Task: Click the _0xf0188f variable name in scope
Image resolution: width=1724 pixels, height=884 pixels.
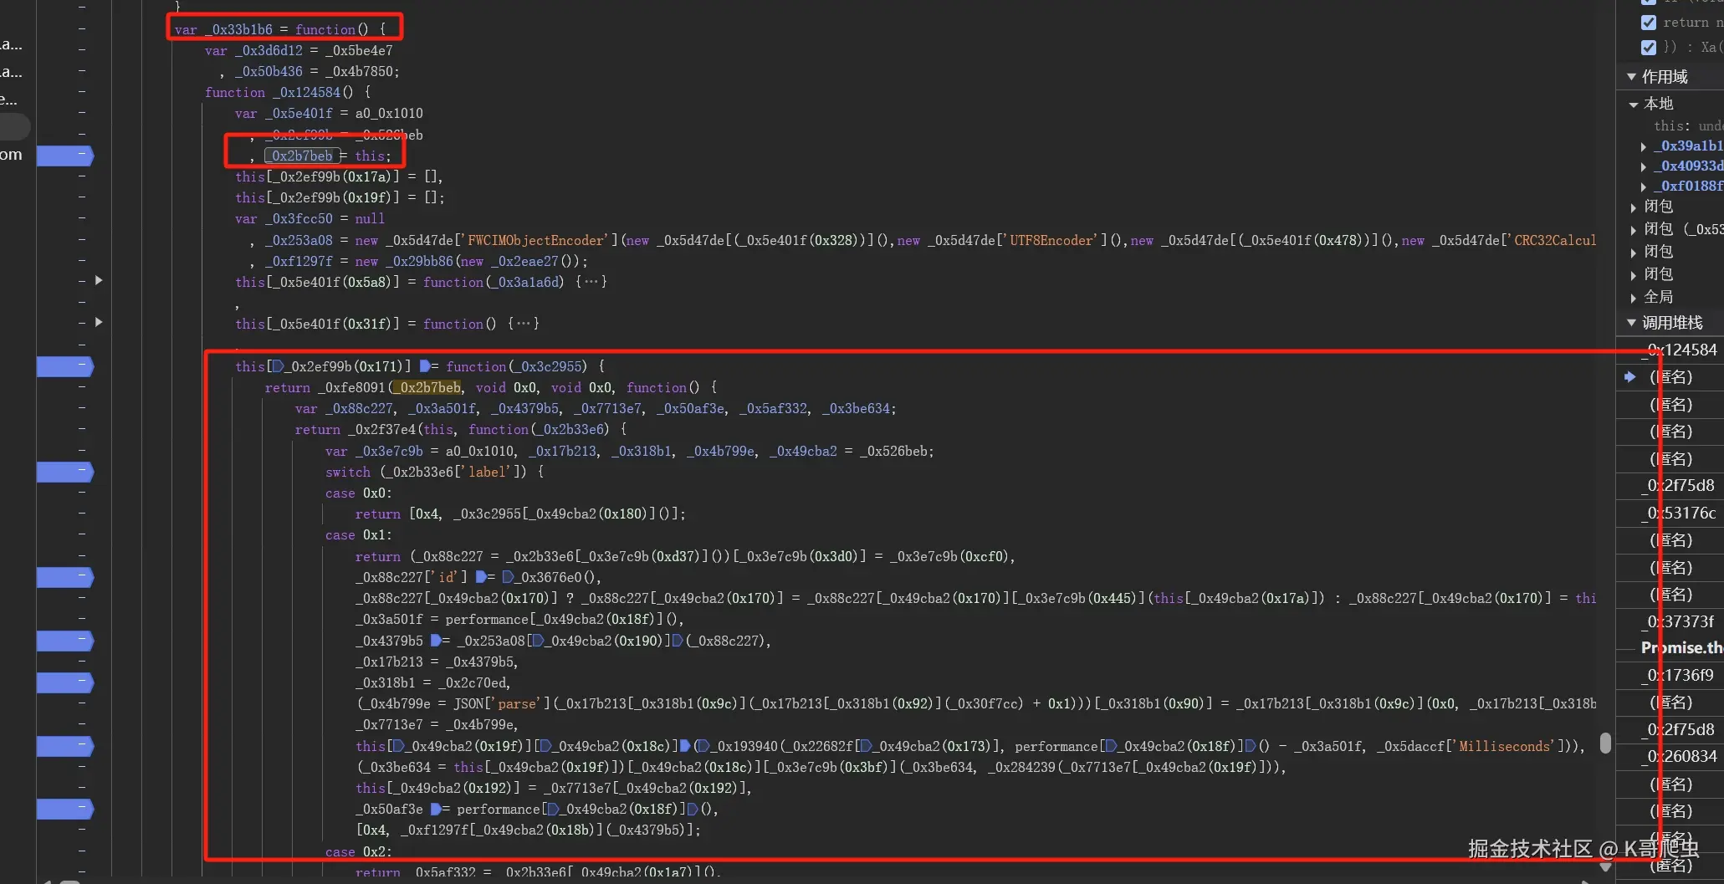Action: click(x=1689, y=186)
